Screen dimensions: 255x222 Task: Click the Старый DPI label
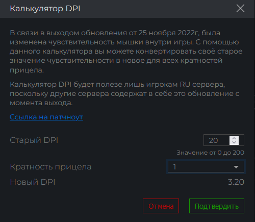tap(34, 140)
